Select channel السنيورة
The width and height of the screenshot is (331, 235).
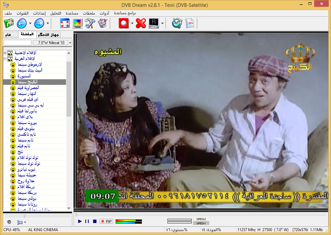click(24, 76)
